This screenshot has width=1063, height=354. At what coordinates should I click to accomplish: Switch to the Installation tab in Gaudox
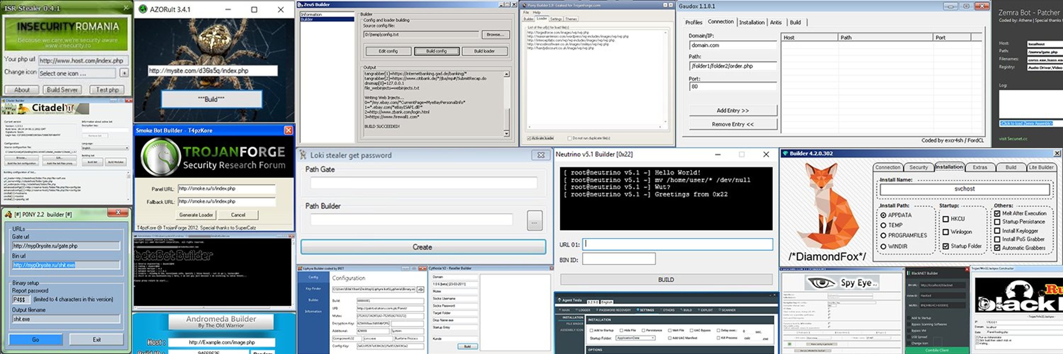[x=752, y=22]
